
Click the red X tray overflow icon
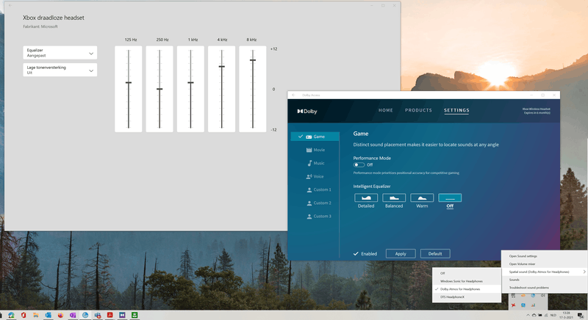click(513, 305)
